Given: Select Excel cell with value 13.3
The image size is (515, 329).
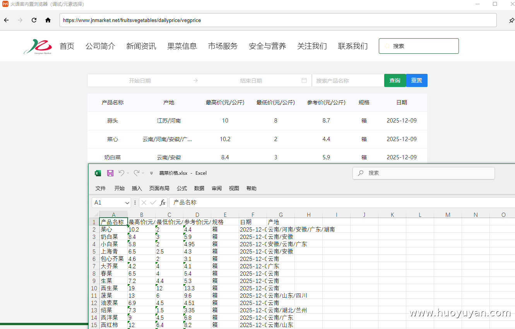Looking at the screenshot, I should [197, 288].
